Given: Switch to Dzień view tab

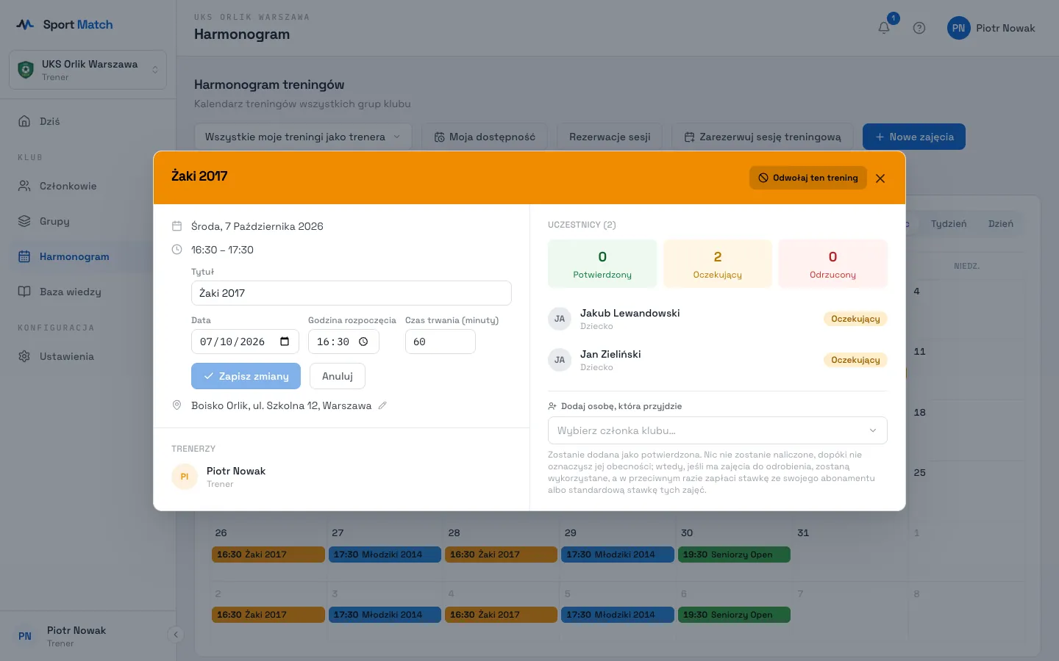Looking at the screenshot, I should pyautogui.click(x=1001, y=224).
